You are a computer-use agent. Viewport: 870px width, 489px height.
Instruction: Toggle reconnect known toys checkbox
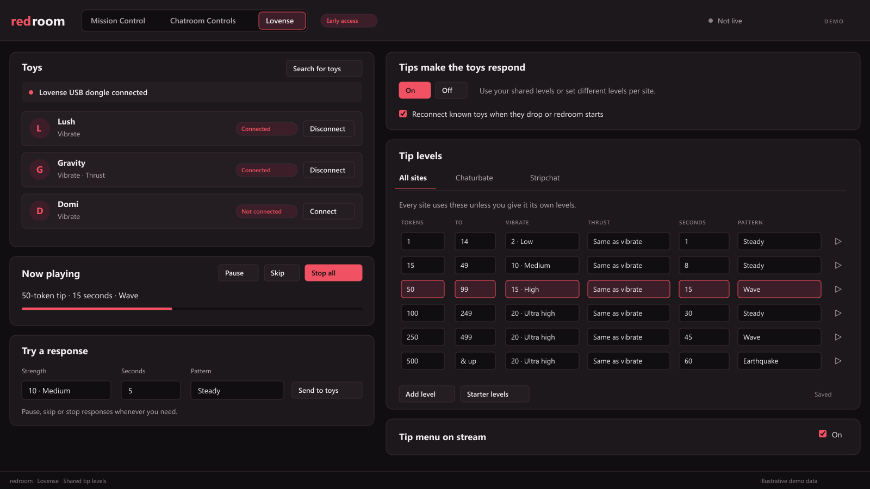403,114
